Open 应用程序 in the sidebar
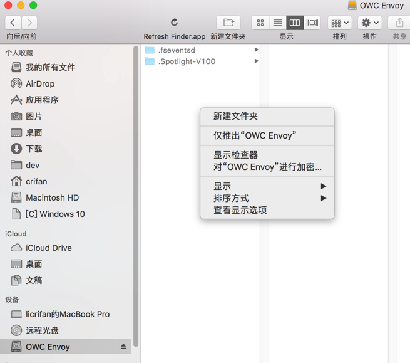This screenshot has width=410, height=363. pos(65,100)
